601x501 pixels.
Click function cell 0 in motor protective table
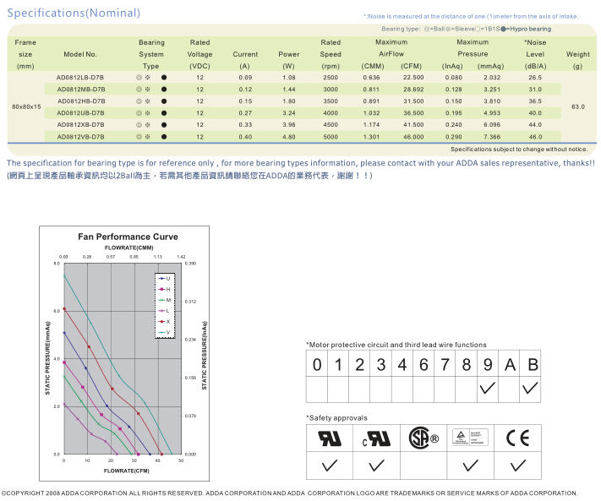coord(317,364)
